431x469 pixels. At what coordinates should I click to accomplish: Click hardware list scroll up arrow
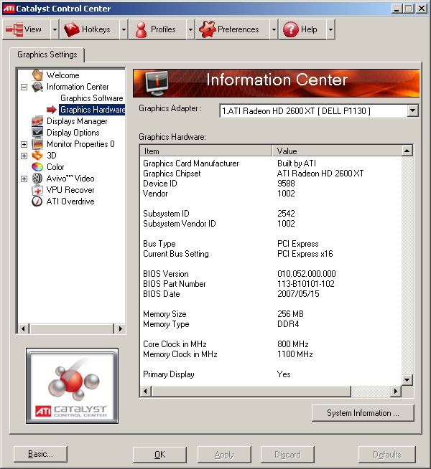(x=407, y=151)
